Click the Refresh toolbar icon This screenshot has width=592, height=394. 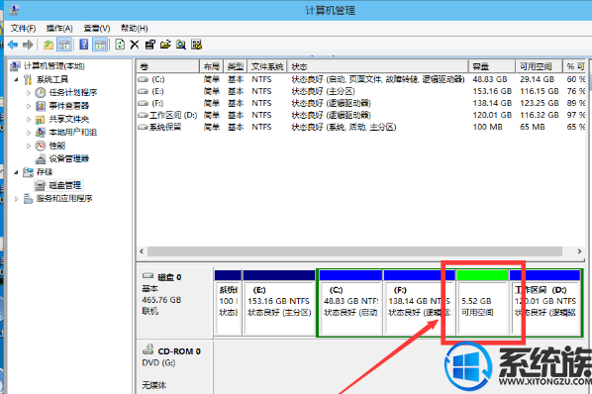click(x=120, y=45)
